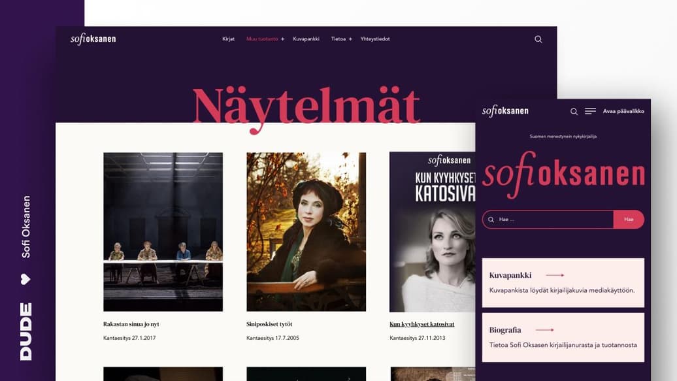Click the heart icon in the left sidebar

pos(25,279)
